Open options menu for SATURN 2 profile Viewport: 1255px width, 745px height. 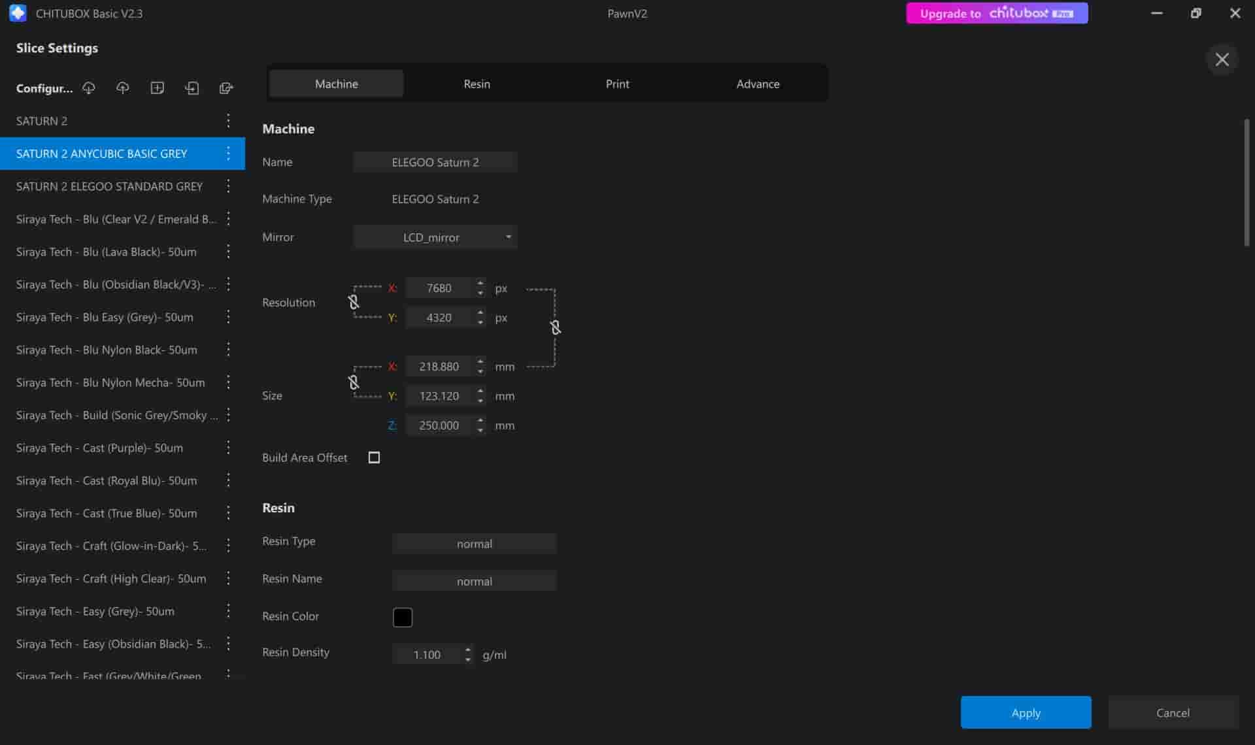pos(228,121)
